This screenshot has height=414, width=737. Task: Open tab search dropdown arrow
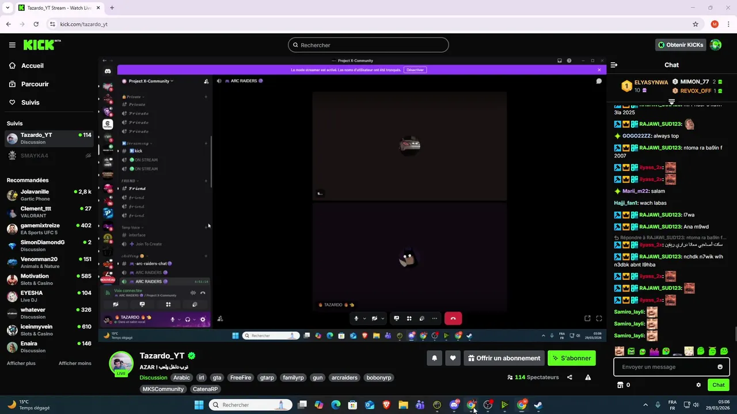pos(7,7)
